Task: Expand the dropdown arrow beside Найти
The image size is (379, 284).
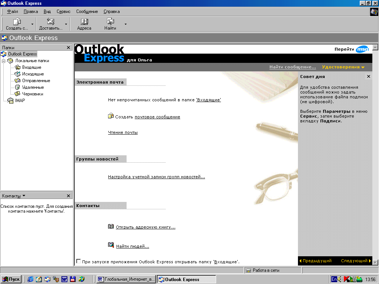Action: (x=125, y=24)
